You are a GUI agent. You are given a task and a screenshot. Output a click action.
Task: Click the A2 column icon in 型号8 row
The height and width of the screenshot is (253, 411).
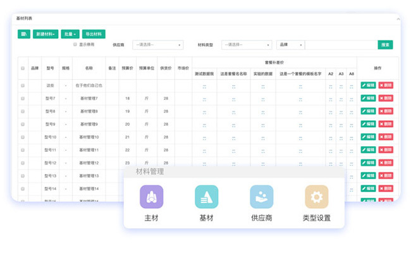point(330,111)
